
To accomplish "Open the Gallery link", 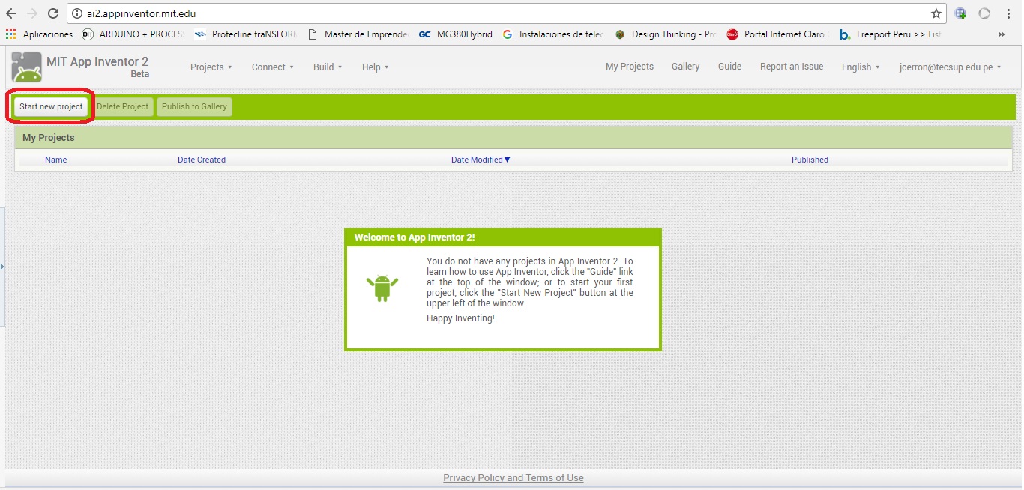I will point(685,67).
